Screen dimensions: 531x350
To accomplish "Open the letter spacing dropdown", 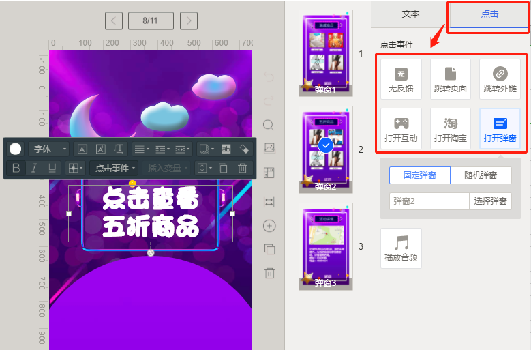I will pyautogui.click(x=182, y=149).
